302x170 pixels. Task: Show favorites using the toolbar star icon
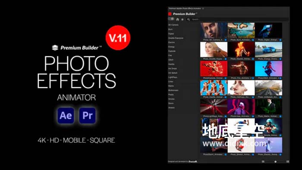(x=182, y=19)
